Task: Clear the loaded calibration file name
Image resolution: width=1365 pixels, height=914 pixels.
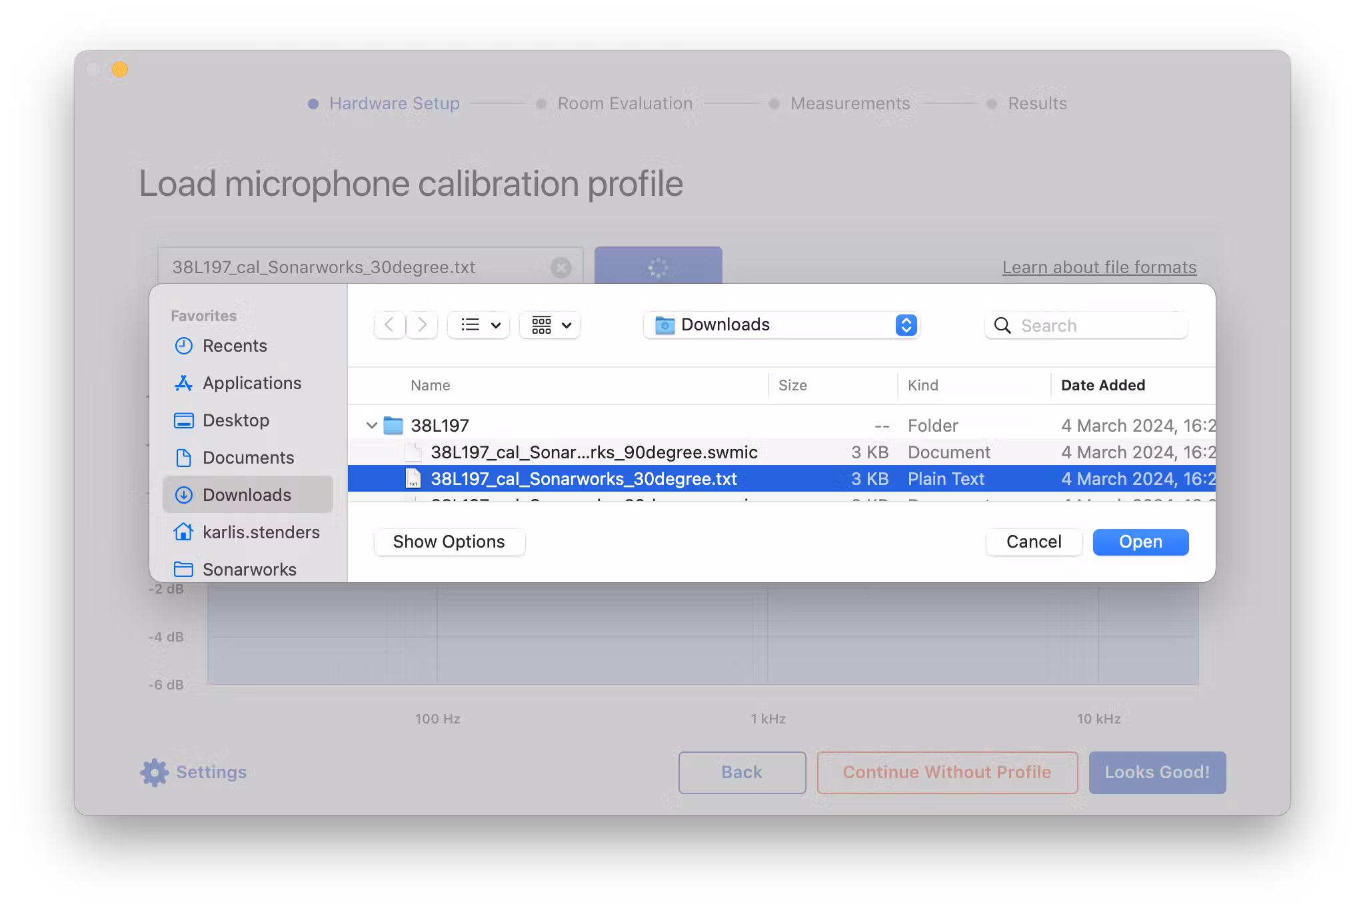Action: tap(561, 268)
